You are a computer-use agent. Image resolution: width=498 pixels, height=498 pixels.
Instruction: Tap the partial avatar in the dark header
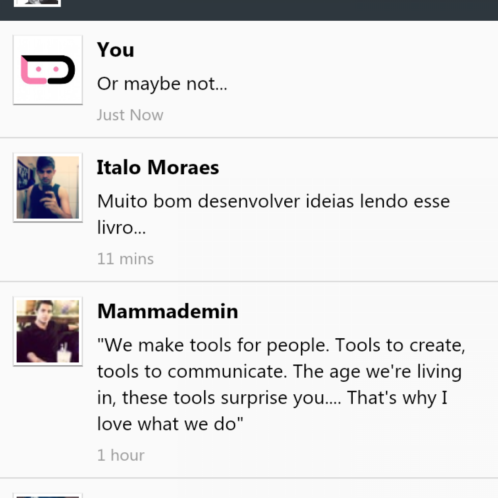(37, 3)
